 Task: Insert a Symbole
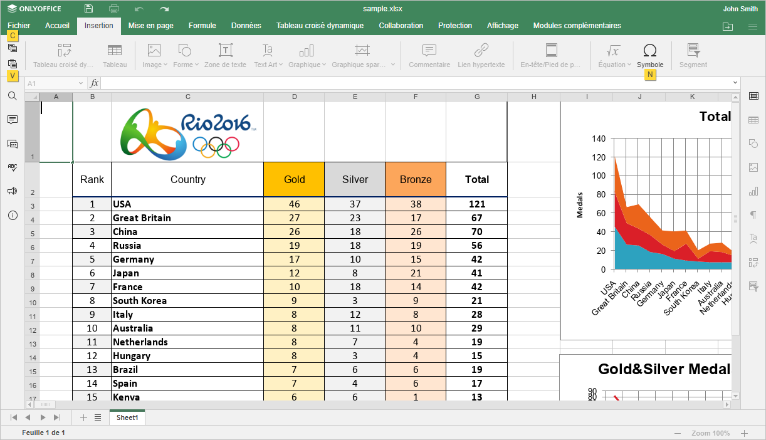tap(650, 56)
